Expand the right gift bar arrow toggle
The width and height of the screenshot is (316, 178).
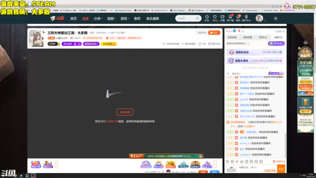[215, 165]
